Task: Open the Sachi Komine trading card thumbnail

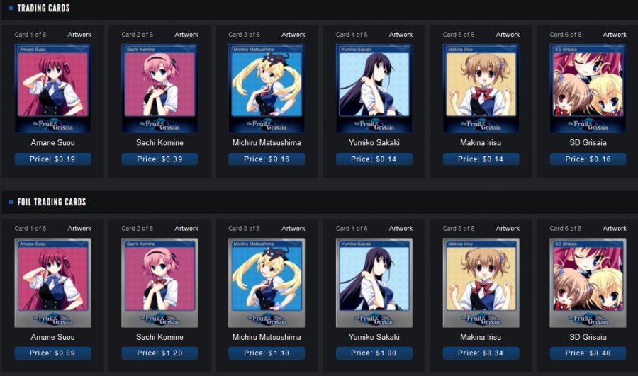Action: click(159, 89)
